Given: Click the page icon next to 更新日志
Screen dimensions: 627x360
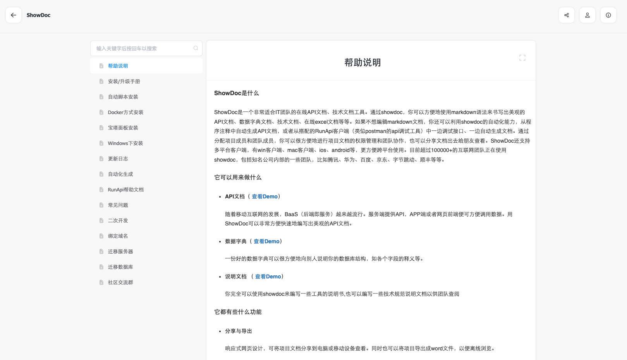Looking at the screenshot, I should pos(101,159).
